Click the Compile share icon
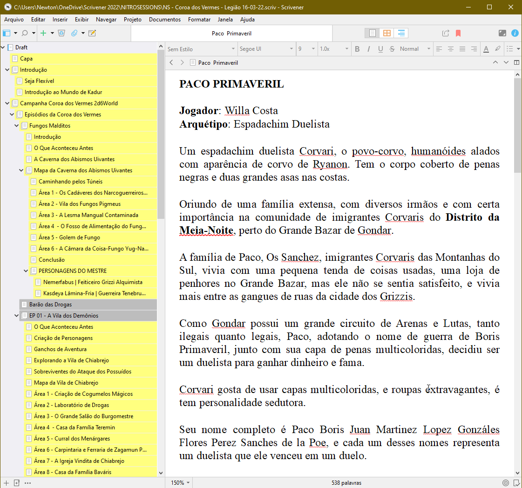Image resolution: width=522 pixels, height=488 pixels. pyautogui.click(x=446, y=33)
